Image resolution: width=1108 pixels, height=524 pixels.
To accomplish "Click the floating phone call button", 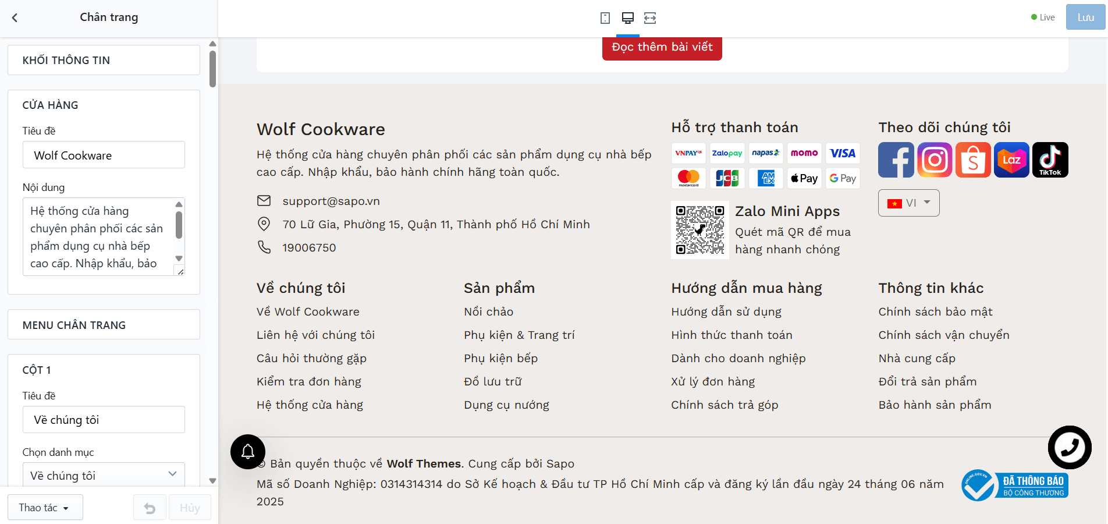I will pos(1070,447).
